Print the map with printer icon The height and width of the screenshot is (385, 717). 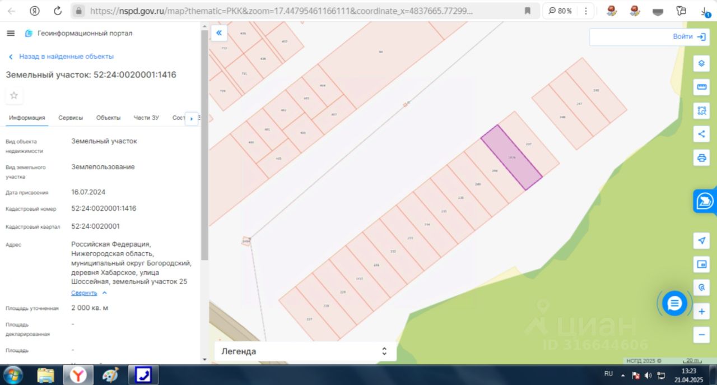[x=701, y=157]
